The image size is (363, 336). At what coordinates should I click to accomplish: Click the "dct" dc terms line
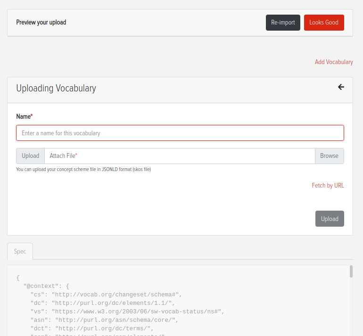[92, 328]
